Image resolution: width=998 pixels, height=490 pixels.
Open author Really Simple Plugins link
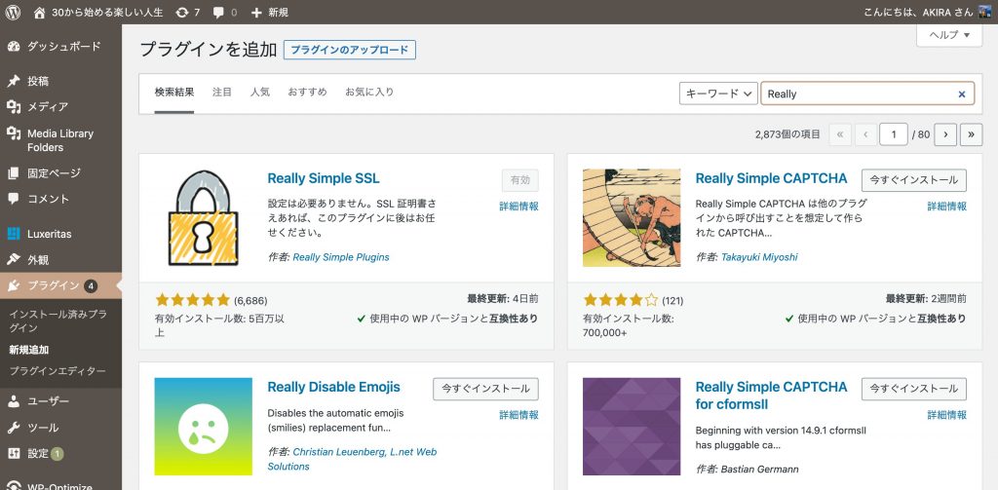pos(341,257)
